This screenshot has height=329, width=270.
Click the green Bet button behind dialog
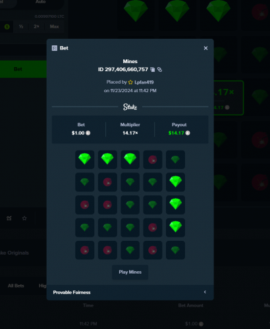(x=23, y=69)
